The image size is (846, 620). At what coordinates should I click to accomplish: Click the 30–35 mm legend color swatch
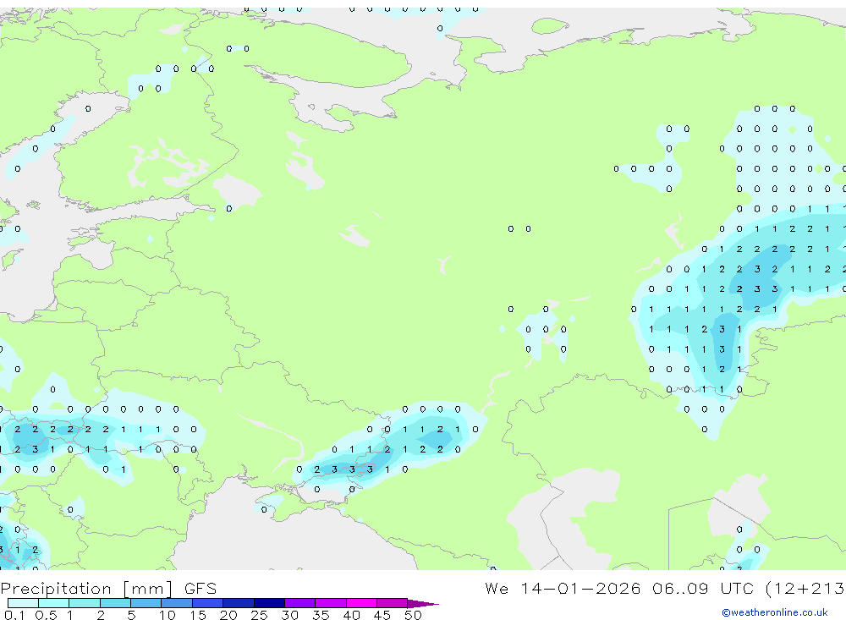pyautogui.click(x=300, y=603)
